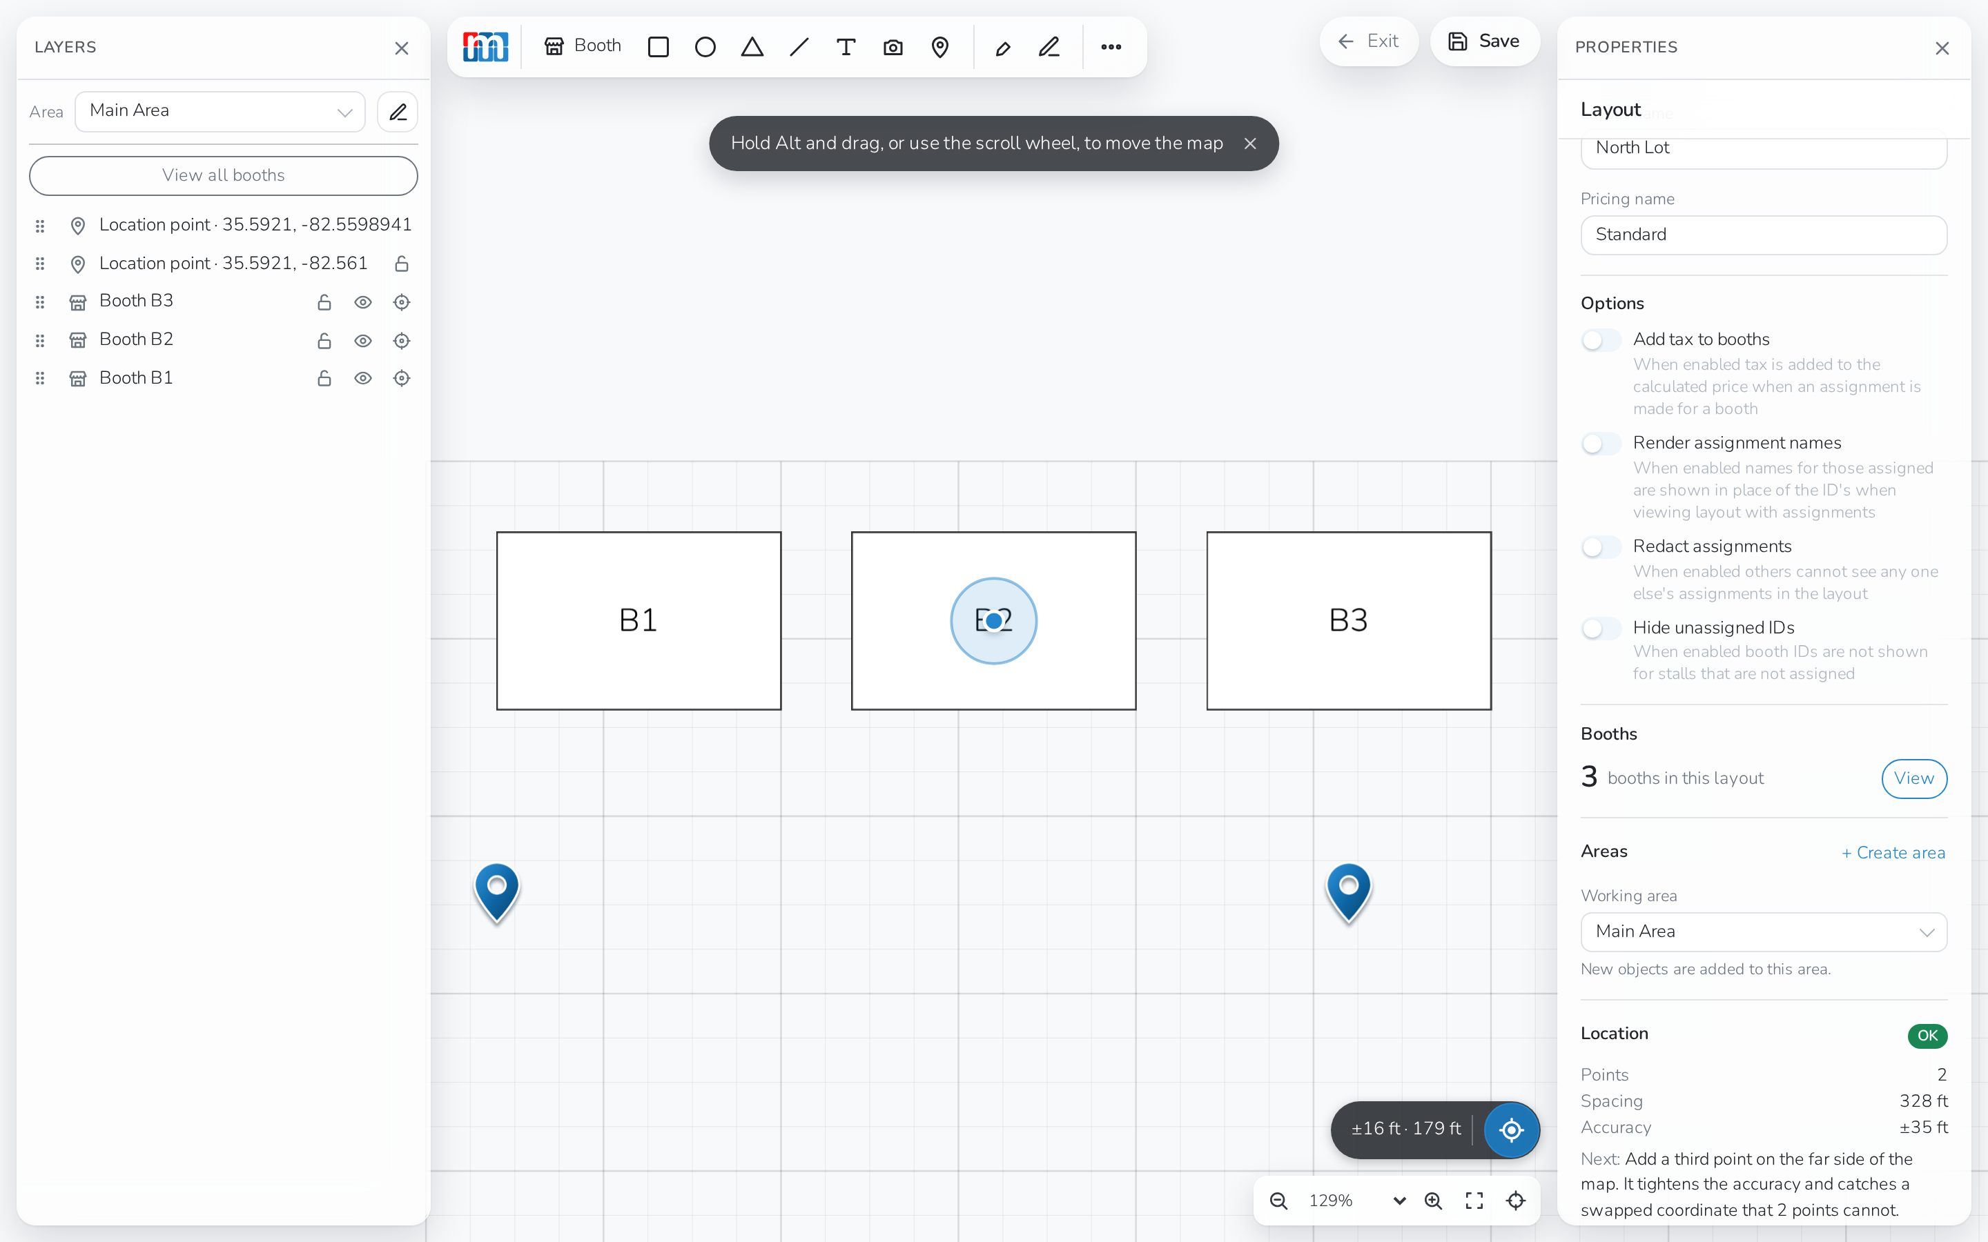
Task: Select the Line drawing tool
Action: pos(799,47)
